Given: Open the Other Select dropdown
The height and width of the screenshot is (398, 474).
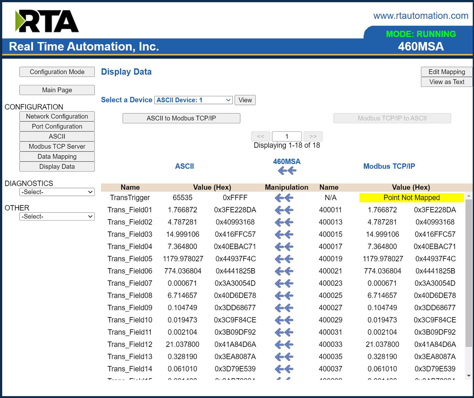Looking at the screenshot, I should pyautogui.click(x=57, y=216).
